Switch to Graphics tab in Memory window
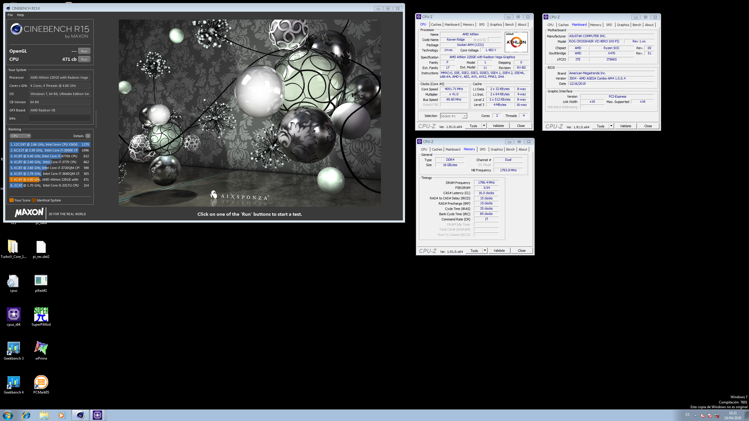The height and width of the screenshot is (421, 749). coord(497,149)
